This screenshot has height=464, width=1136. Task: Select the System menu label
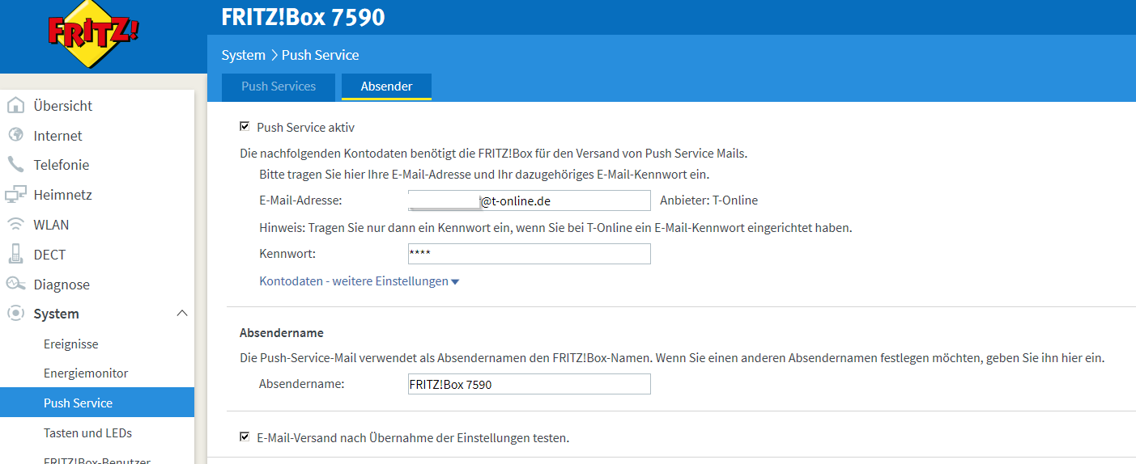coord(57,314)
